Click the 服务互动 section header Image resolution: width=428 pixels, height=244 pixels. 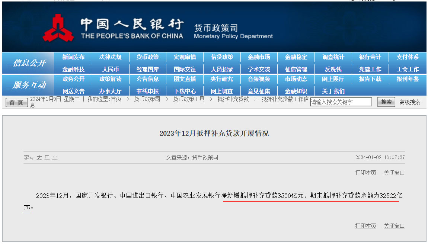point(29,85)
